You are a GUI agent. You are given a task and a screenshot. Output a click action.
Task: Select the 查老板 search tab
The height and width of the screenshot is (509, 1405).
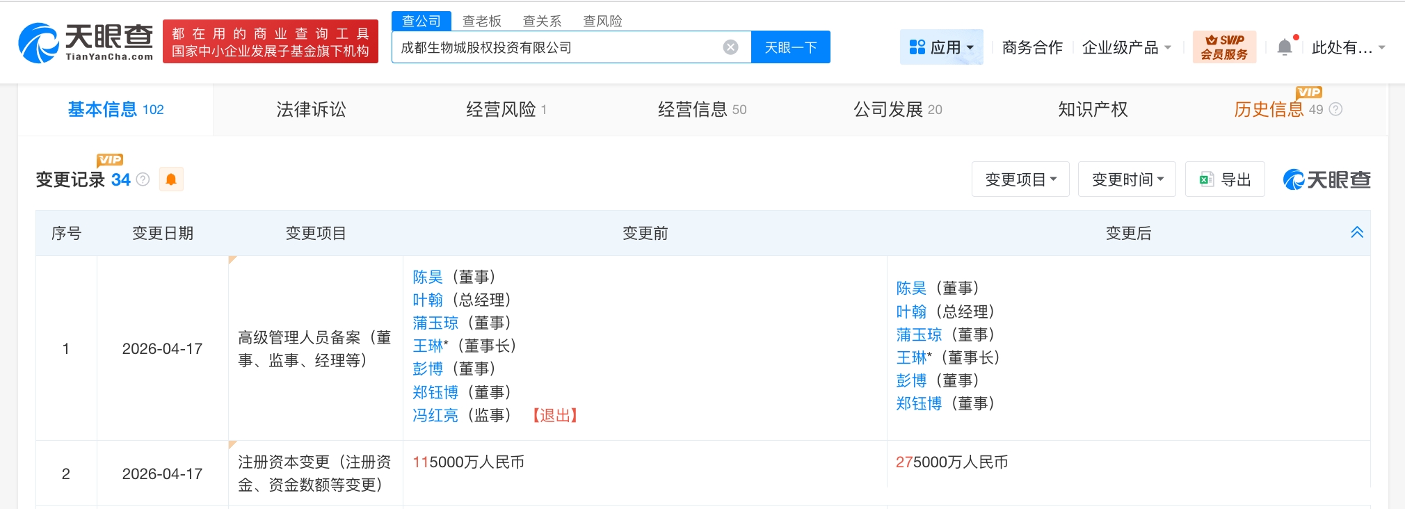481,21
